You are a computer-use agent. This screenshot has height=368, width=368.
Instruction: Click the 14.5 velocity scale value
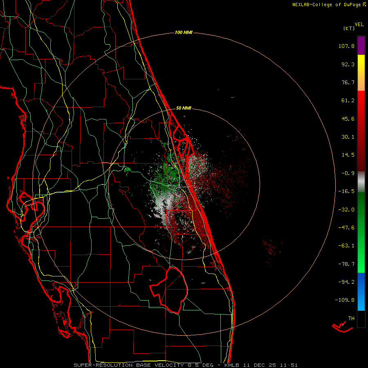pyautogui.click(x=348, y=155)
